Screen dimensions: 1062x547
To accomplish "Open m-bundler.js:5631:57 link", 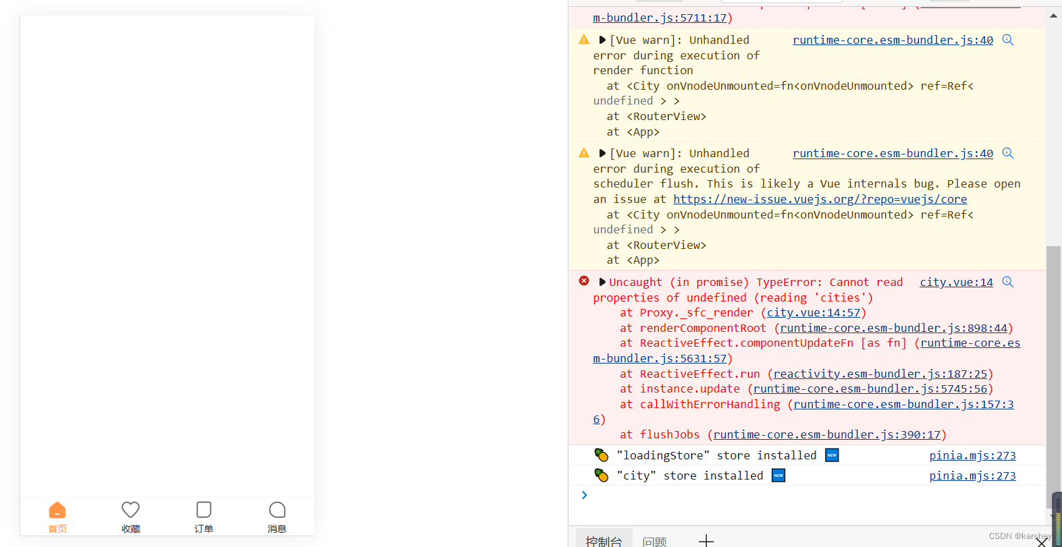I will (660, 358).
